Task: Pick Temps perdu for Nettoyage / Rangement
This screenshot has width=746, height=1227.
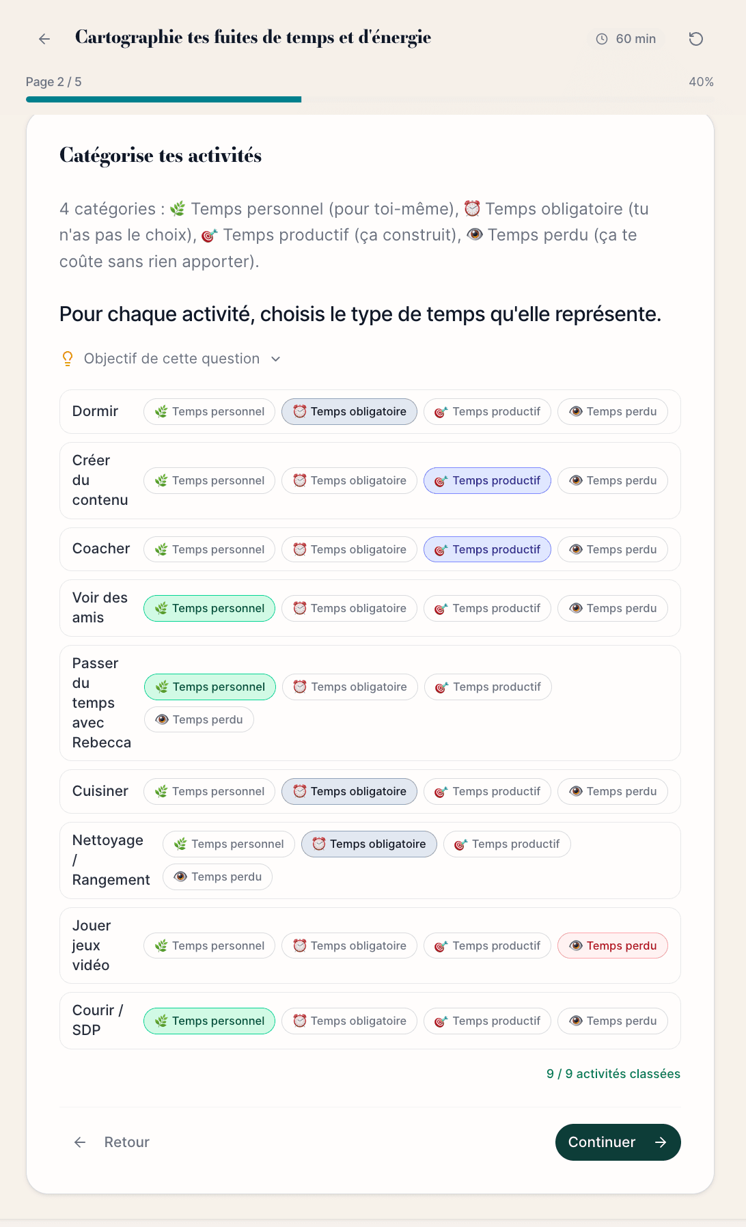Action: coord(217,877)
